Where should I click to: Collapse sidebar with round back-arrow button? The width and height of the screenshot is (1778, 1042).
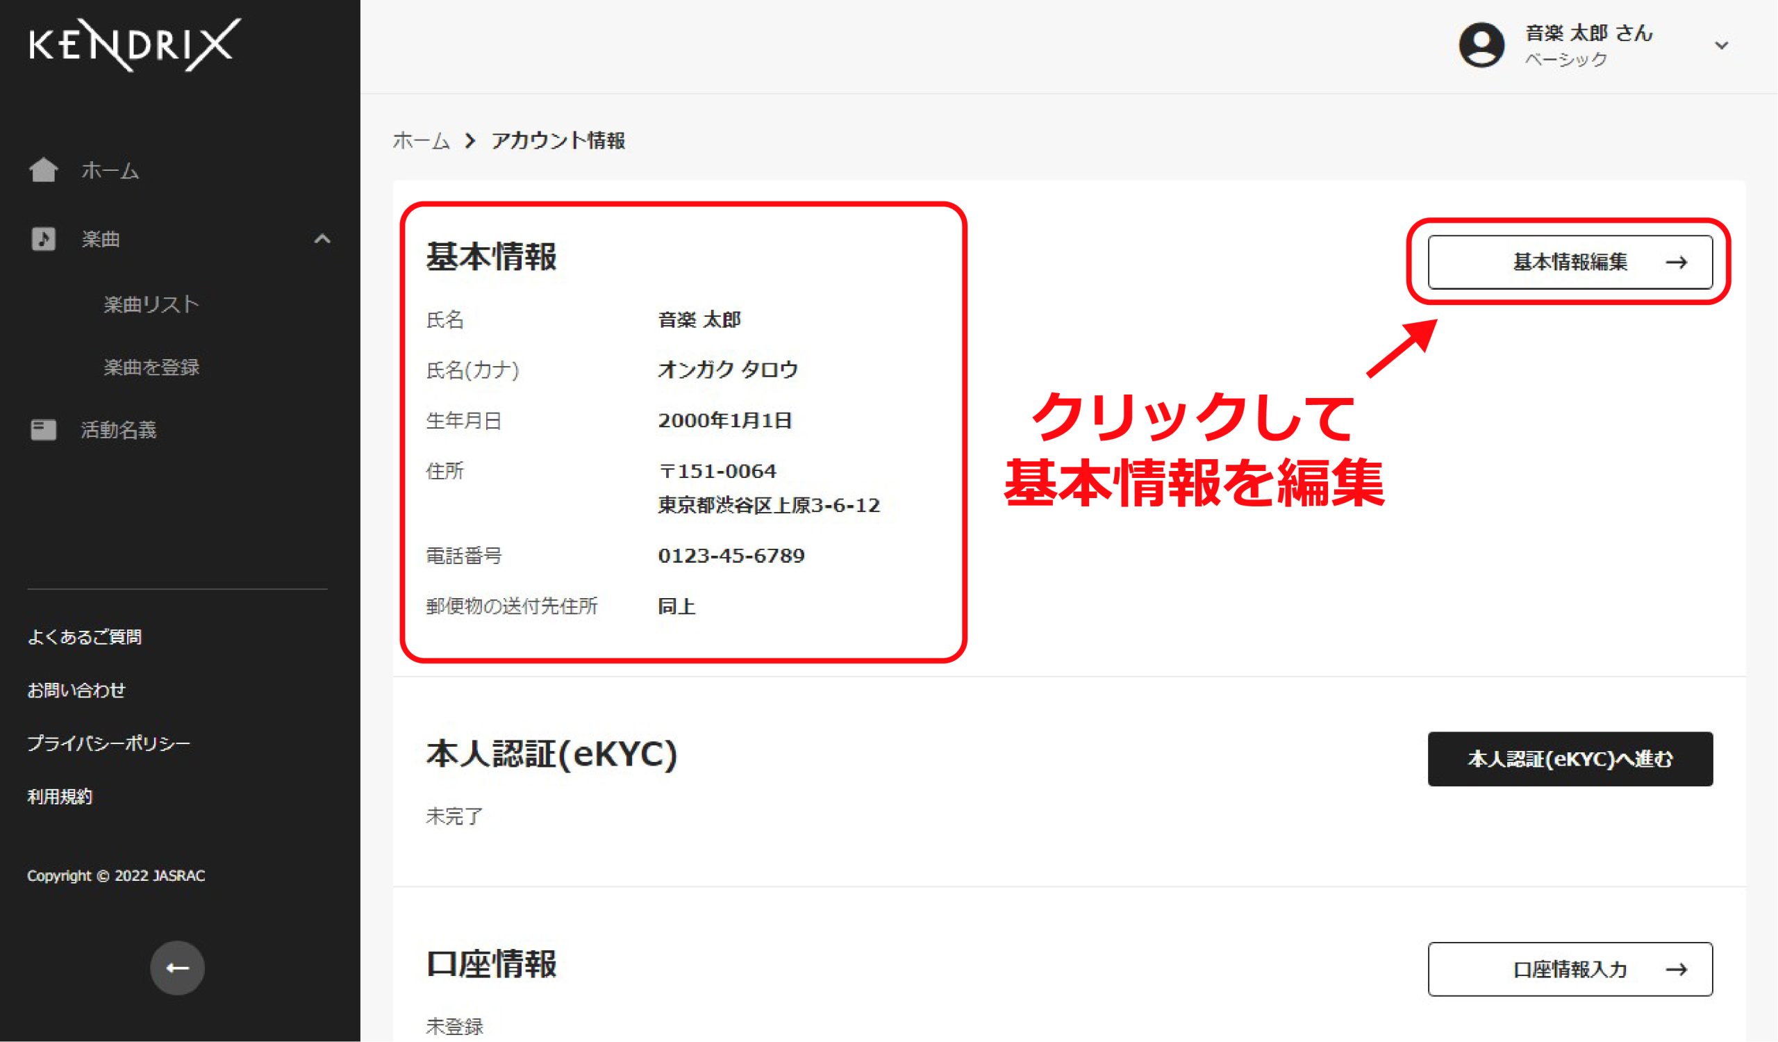(177, 968)
